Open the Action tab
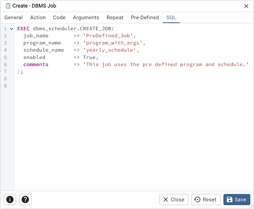Viewport: 254px width, 209px height. pyautogui.click(x=38, y=17)
